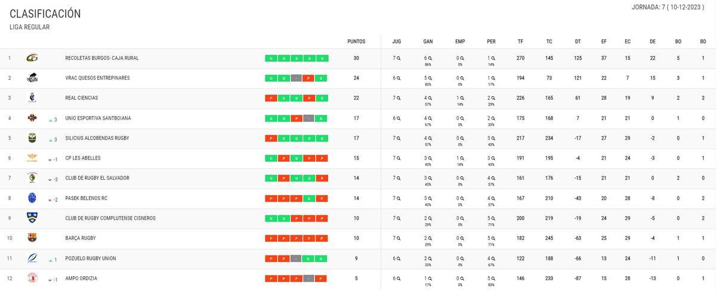Viewport: 716px width, 294px height.
Task: Click the Complutense Cisneros shield logo
Action: pos(32,218)
